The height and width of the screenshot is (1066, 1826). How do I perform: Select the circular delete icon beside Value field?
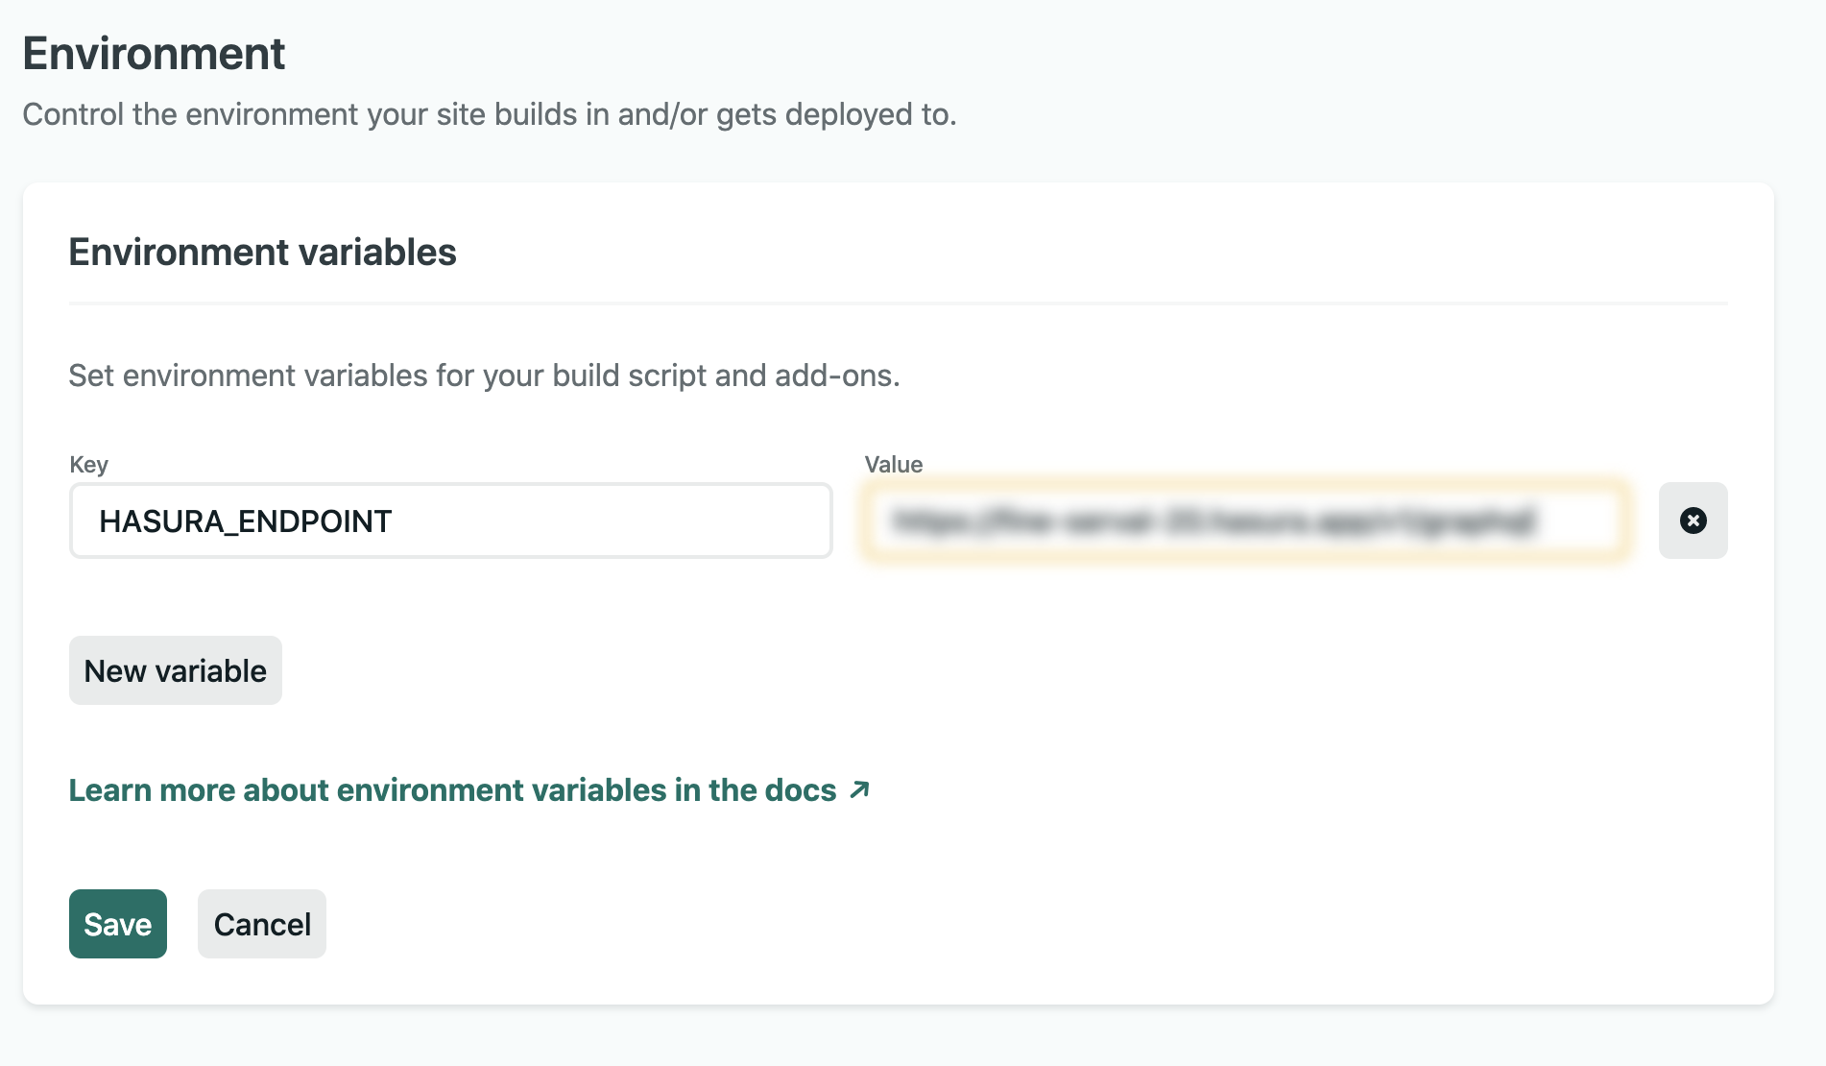click(x=1693, y=521)
